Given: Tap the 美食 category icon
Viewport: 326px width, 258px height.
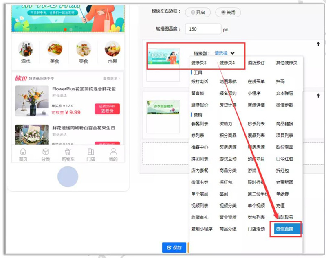Looking at the screenshot, I should [55, 48].
